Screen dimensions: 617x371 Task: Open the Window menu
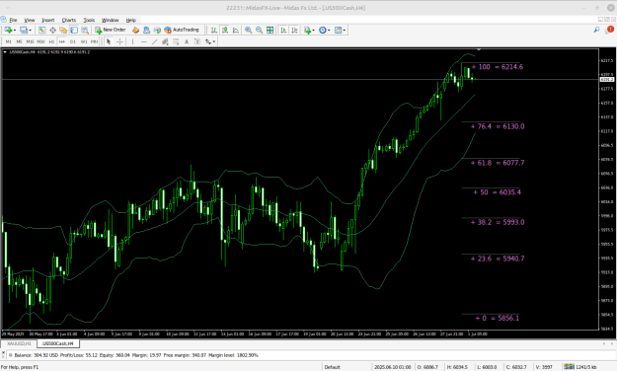click(x=110, y=20)
